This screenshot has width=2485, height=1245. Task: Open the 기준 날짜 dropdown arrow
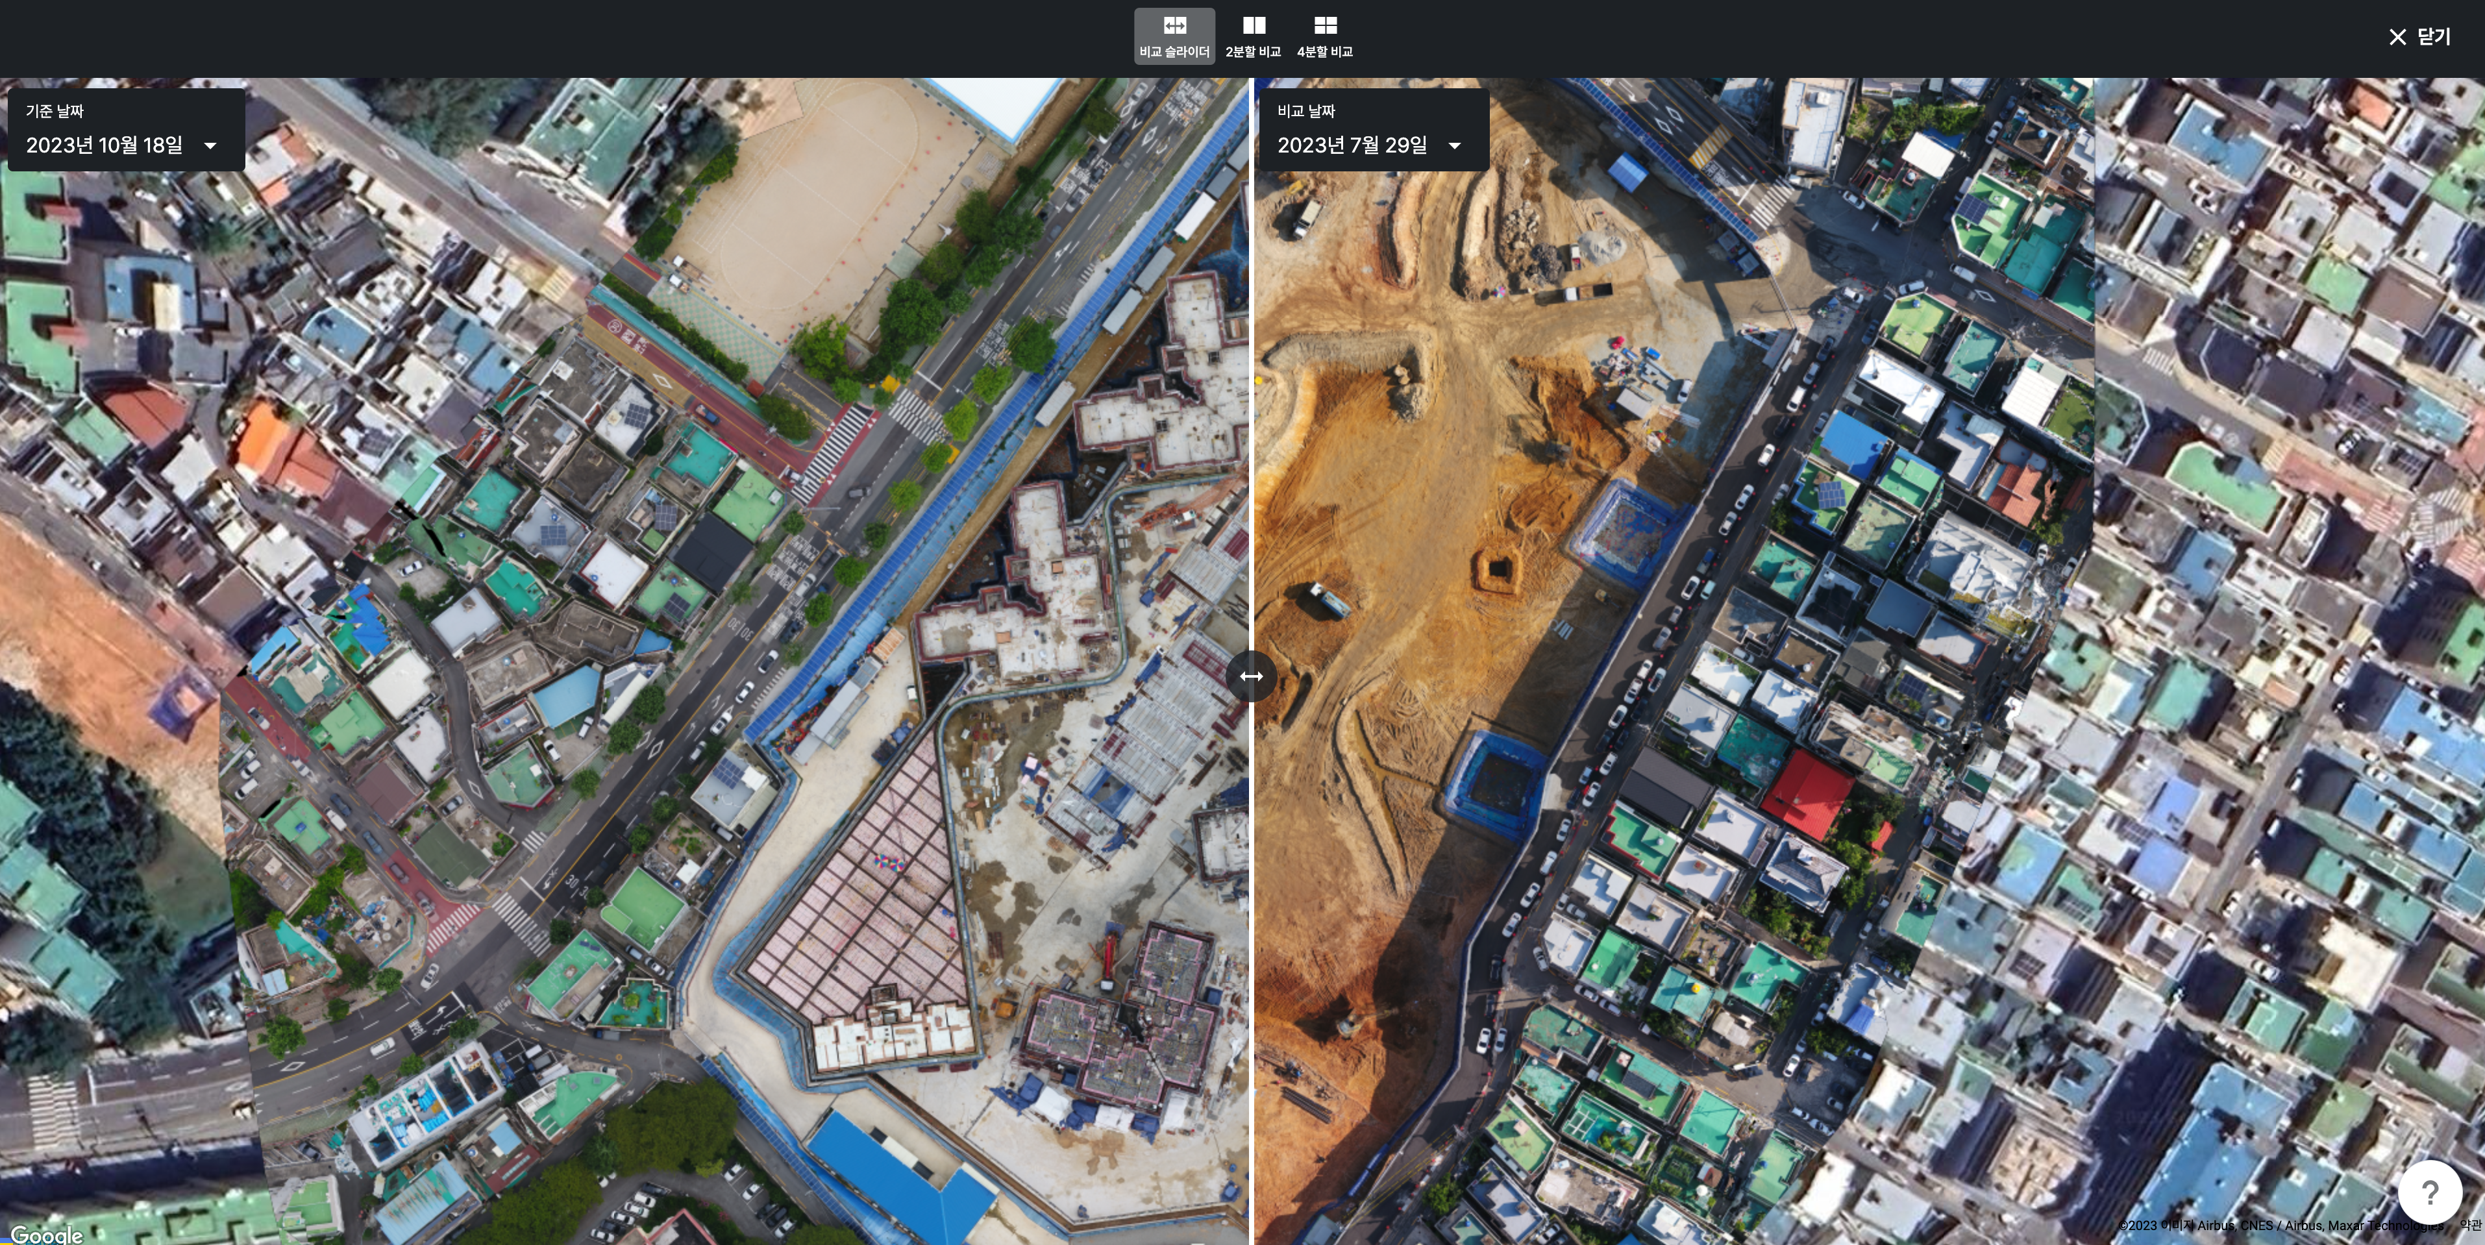[x=210, y=145]
